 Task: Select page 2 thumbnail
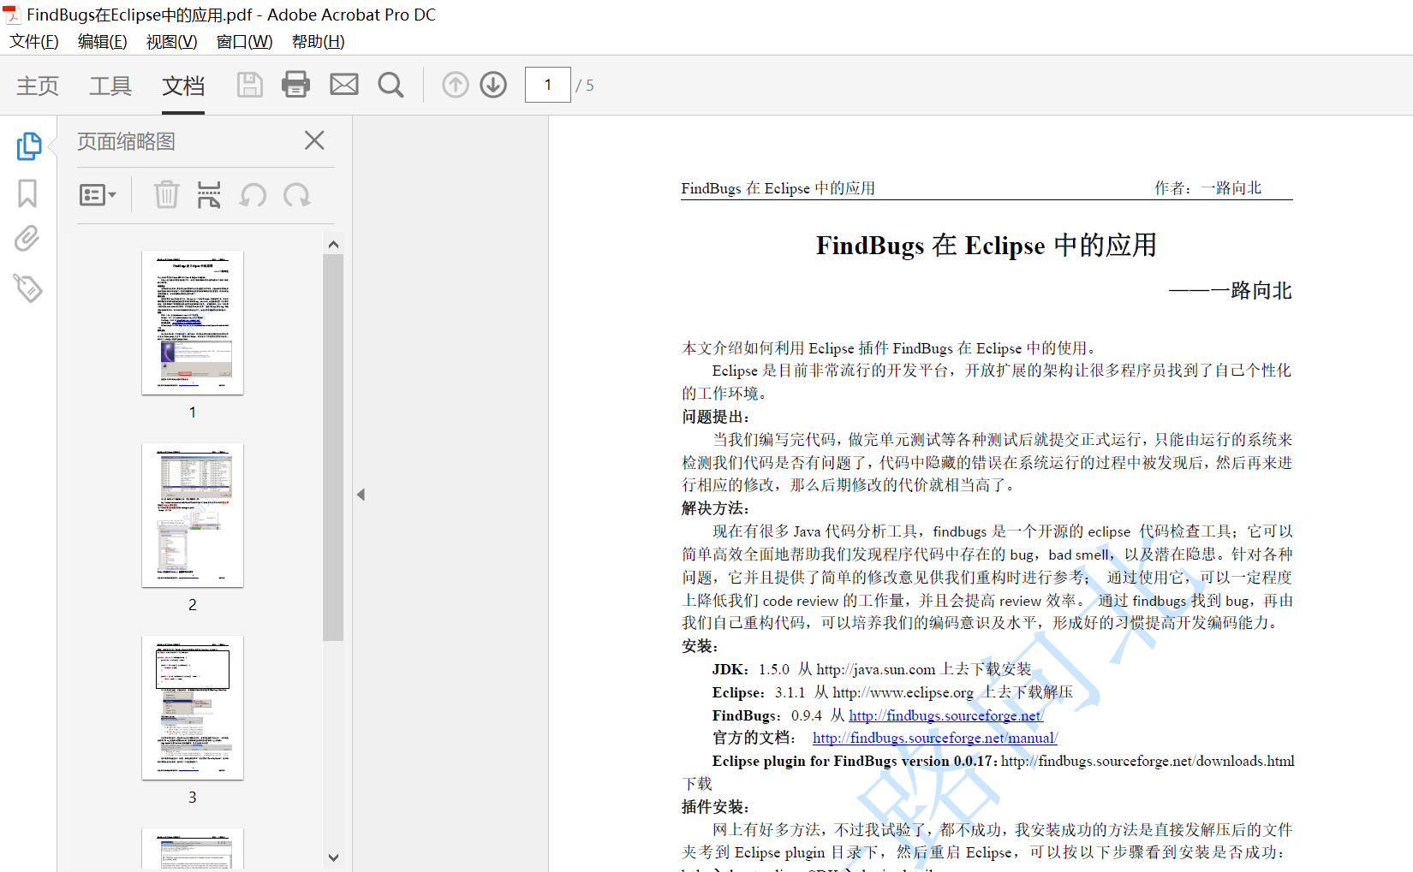pyautogui.click(x=193, y=515)
